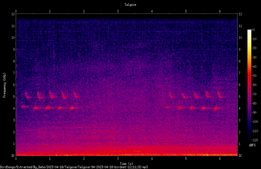Click the 2 kHz tick on right axis
Screen dimensions: 261x169
tap(239, 132)
